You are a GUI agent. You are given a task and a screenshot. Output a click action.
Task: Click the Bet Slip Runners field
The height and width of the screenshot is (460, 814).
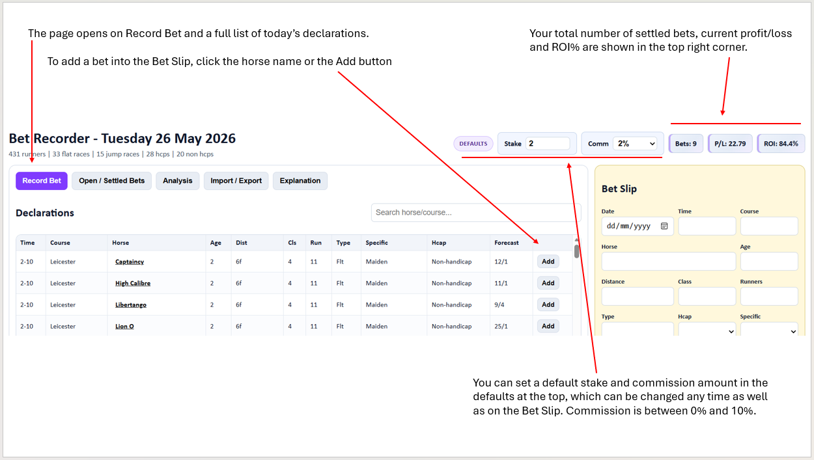[x=769, y=297]
